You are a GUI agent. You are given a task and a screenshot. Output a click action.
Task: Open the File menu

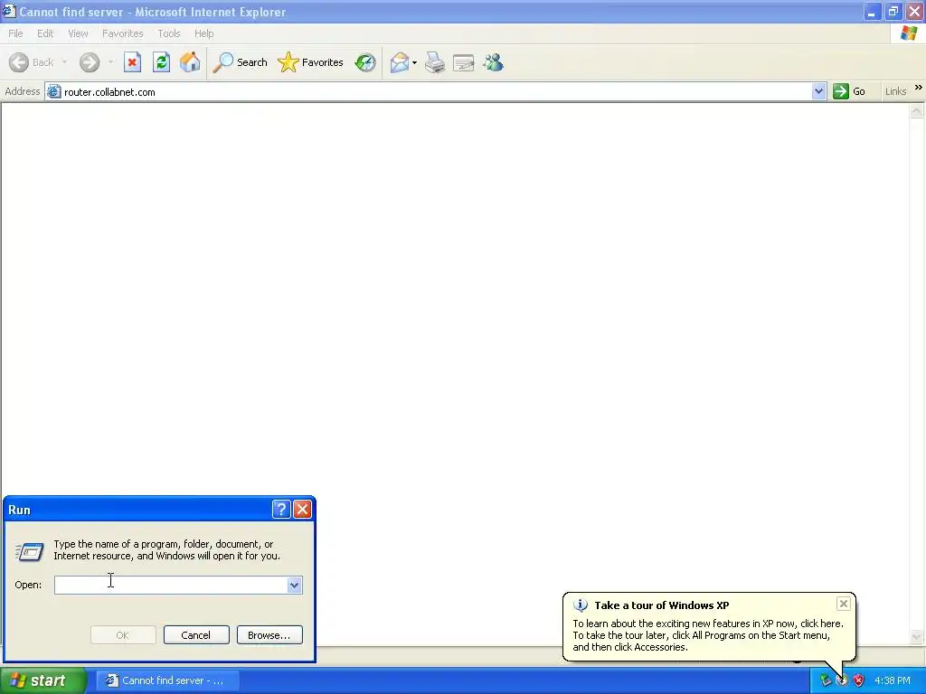pyautogui.click(x=15, y=33)
